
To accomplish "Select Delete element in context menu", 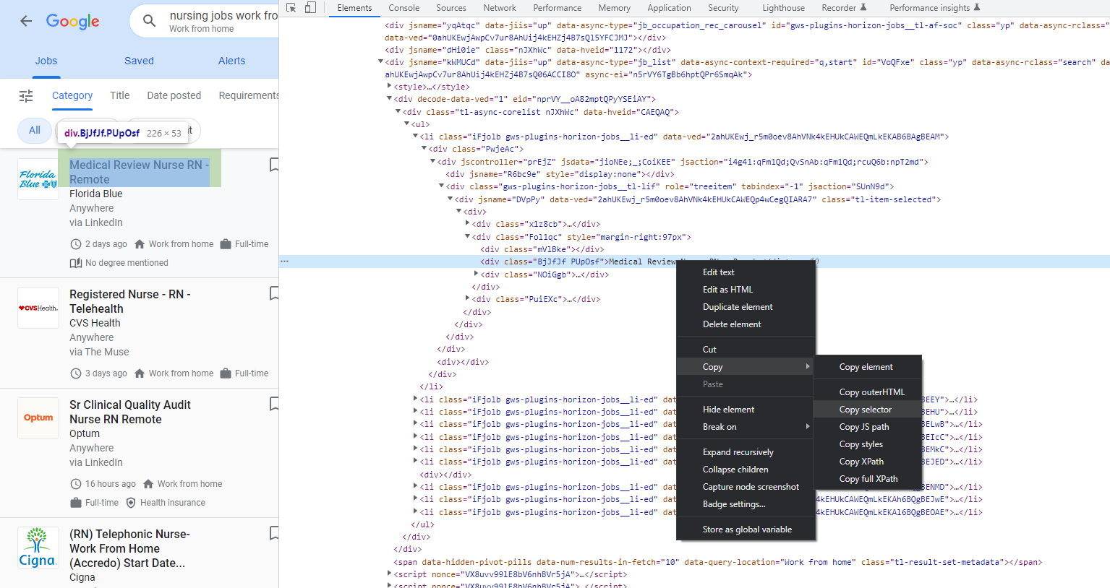I will (x=746, y=324).
